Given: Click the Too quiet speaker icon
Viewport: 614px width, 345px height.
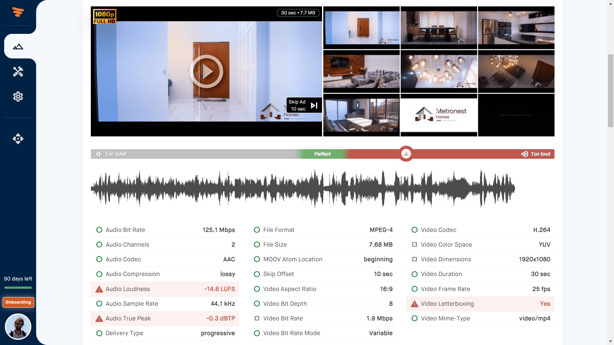Looking at the screenshot, I should tap(99, 153).
